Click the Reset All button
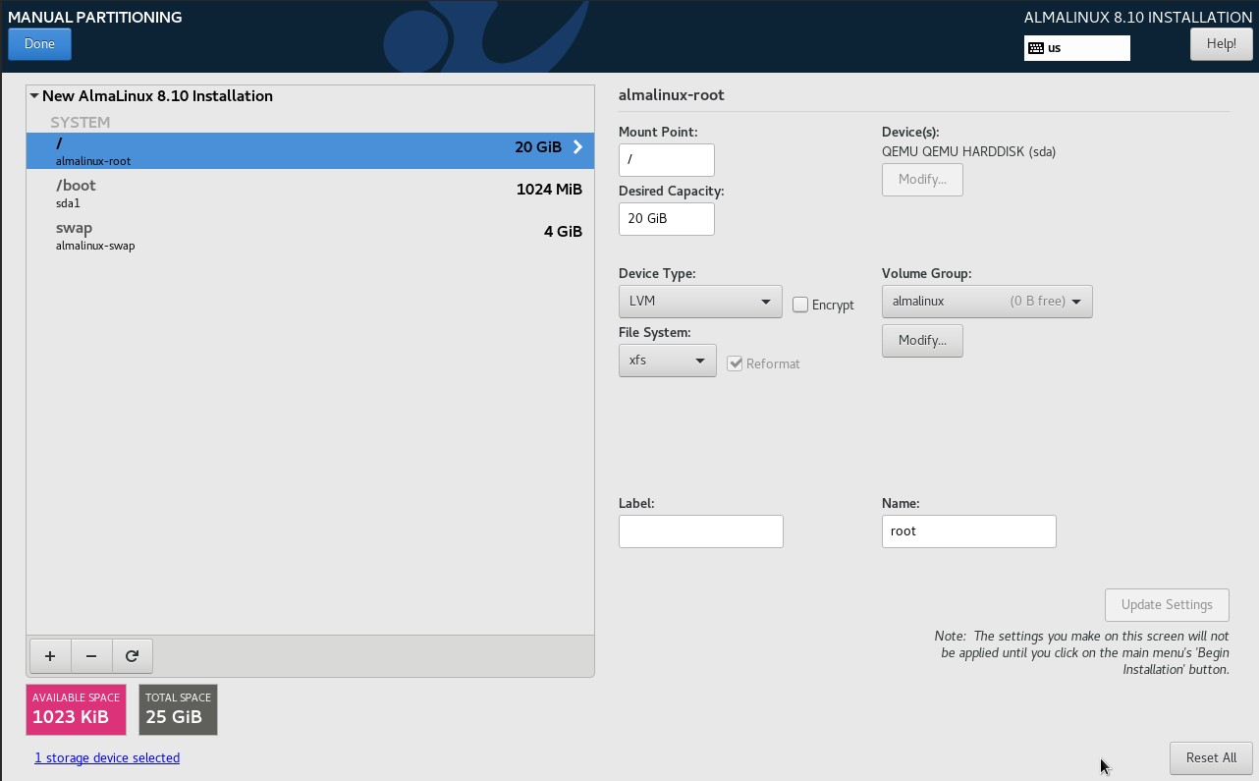The width and height of the screenshot is (1259, 781). (1210, 758)
